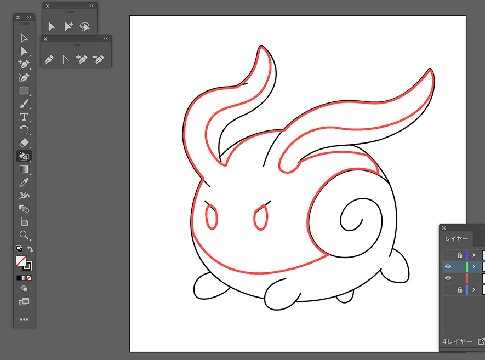This screenshot has width=485, height=360.
Task: Choose the Artboard tool
Action: [24, 222]
